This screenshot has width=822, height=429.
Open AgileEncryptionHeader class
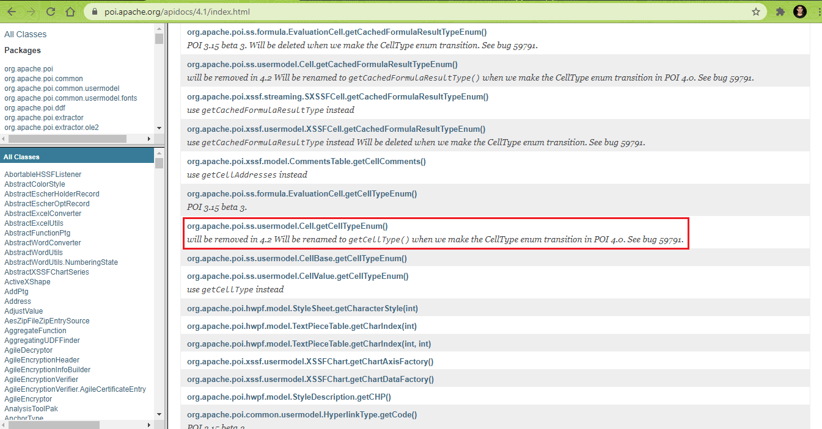[x=42, y=360]
